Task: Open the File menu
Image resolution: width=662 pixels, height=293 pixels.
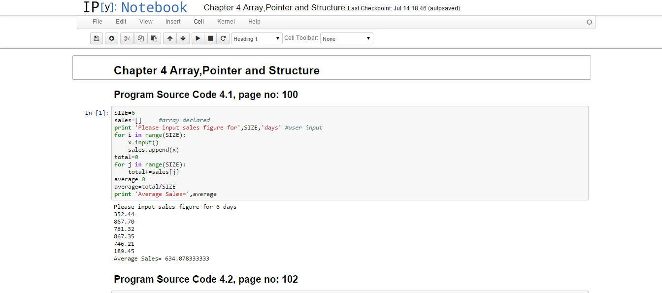Action: pyautogui.click(x=98, y=22)
